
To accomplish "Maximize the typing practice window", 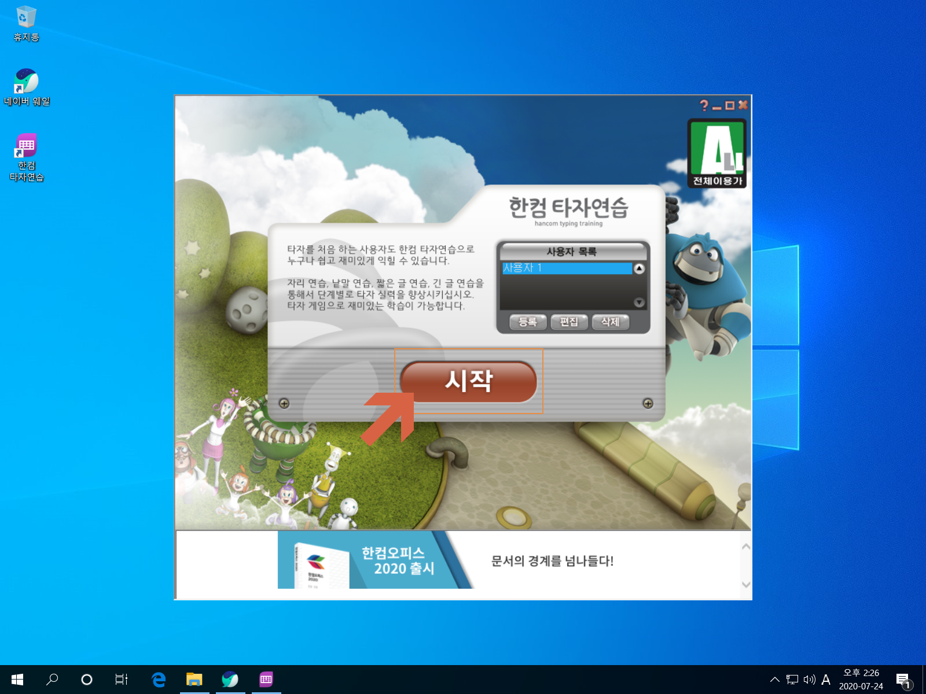I will tap(730, 105).
